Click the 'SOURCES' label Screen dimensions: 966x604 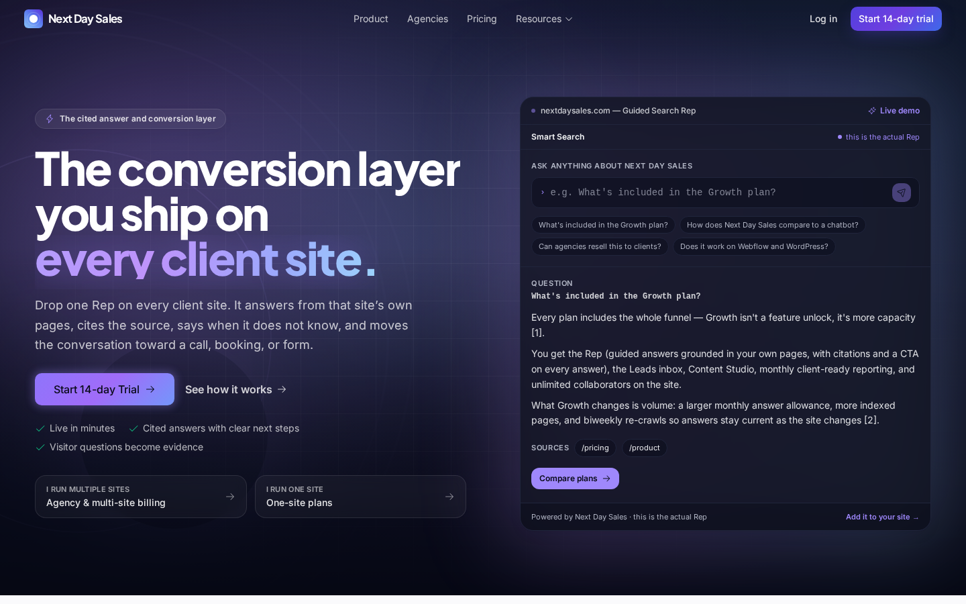pos(550,448)
